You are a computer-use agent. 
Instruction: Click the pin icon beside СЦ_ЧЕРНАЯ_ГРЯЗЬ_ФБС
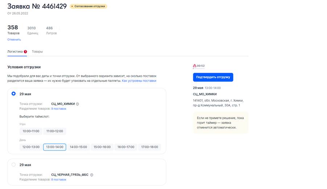click(x=92, y=175)
